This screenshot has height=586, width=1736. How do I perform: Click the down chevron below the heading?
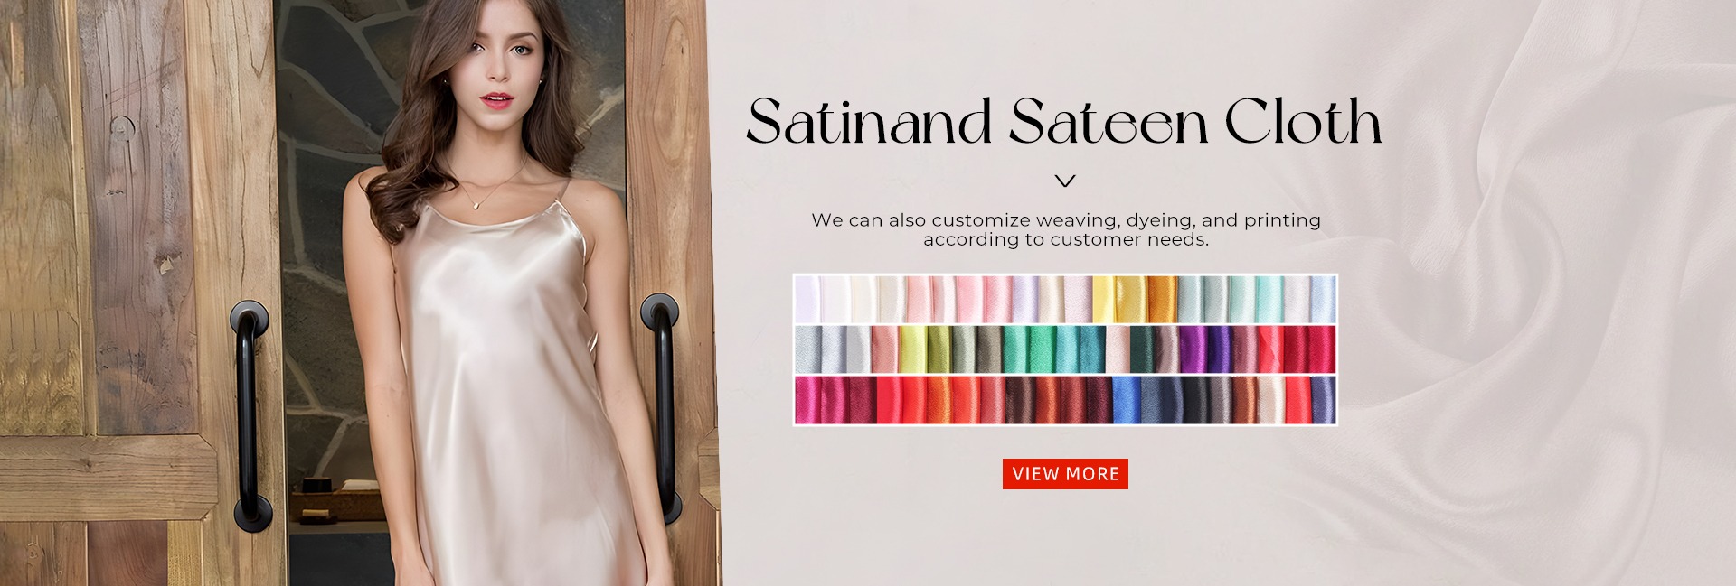[x=1065, y=181]
